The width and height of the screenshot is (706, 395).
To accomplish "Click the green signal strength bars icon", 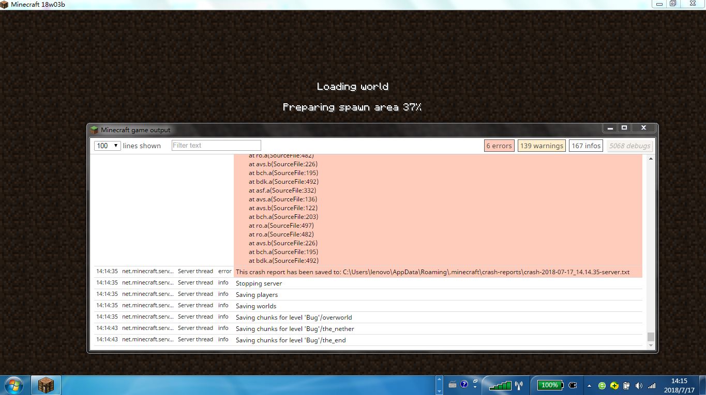I will tap(500, 385).
